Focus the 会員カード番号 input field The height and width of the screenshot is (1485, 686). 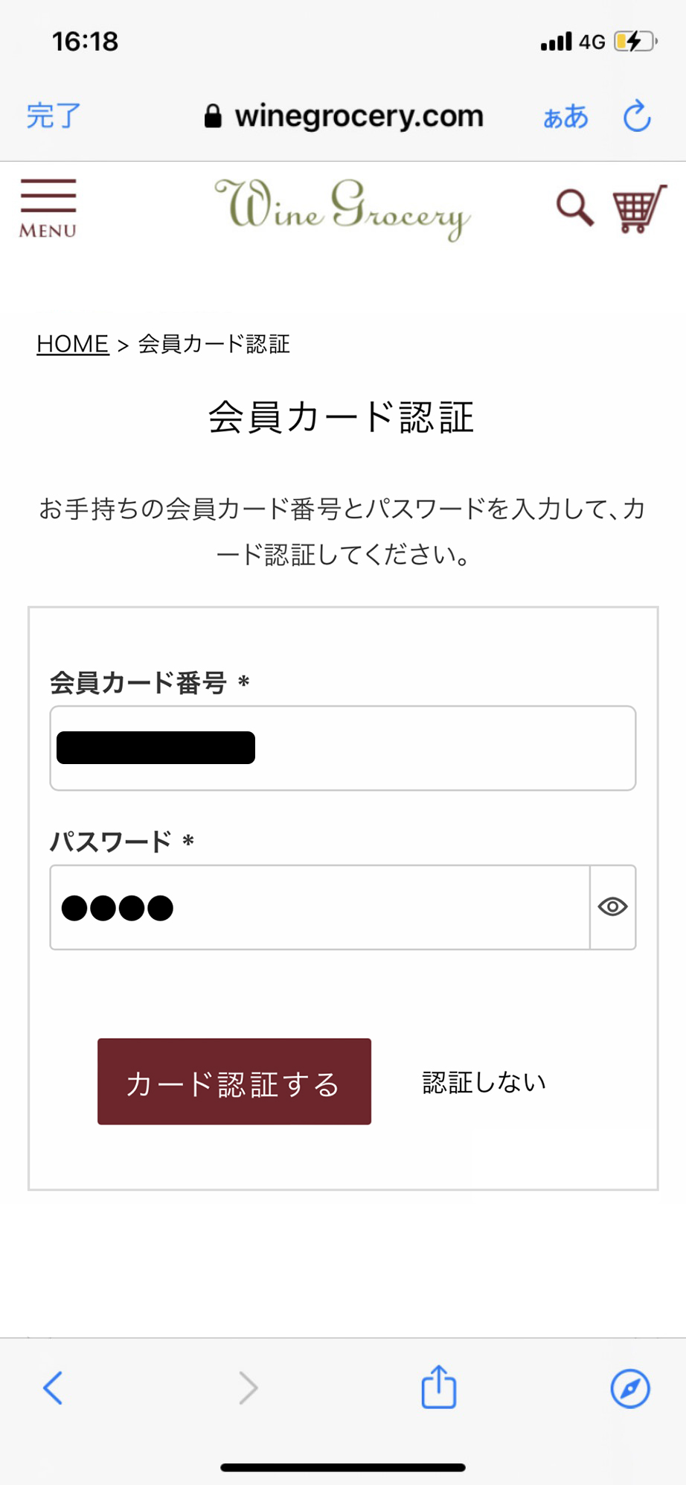343,748
